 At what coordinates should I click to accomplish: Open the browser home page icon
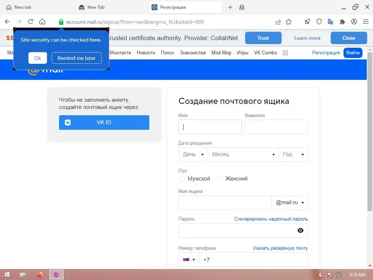coord(42,22)
